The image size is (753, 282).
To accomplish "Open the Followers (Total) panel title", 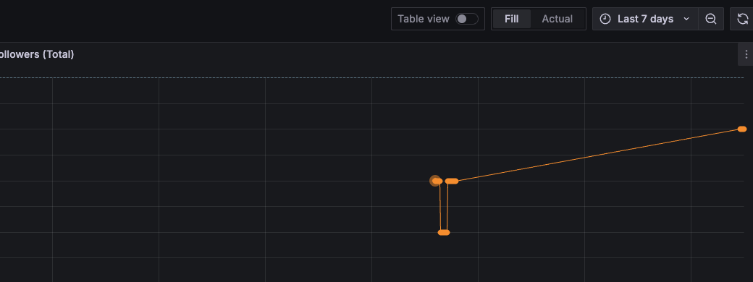I will coord(36,54).
